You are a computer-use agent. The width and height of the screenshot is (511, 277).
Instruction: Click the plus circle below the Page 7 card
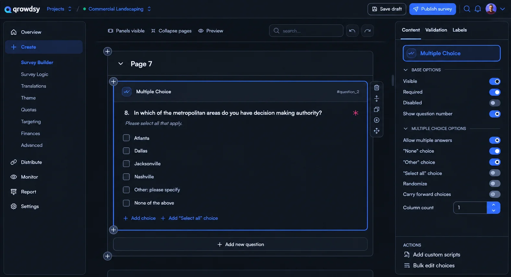pos(108,256)
